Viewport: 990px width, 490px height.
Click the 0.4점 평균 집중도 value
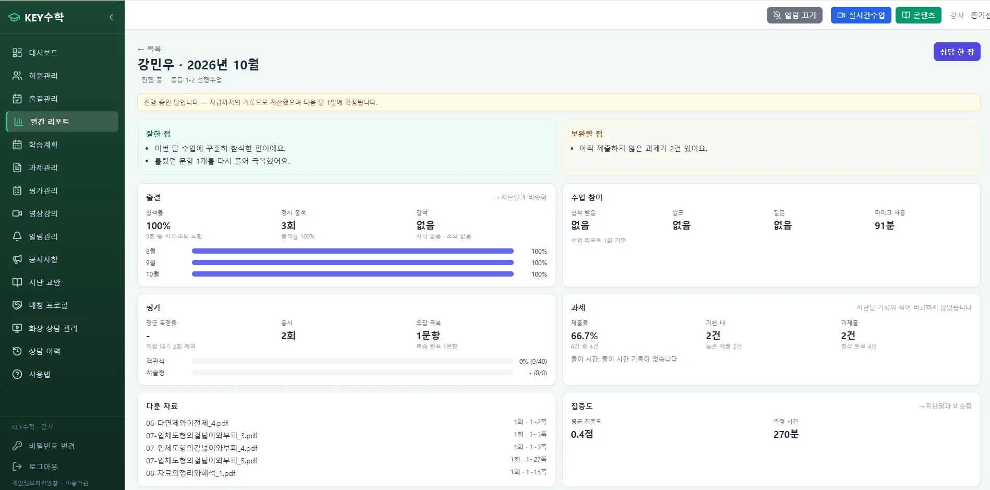582,434
